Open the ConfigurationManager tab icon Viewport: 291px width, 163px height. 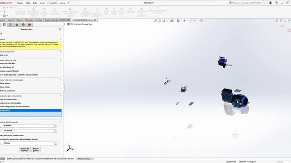coord(10,25)
